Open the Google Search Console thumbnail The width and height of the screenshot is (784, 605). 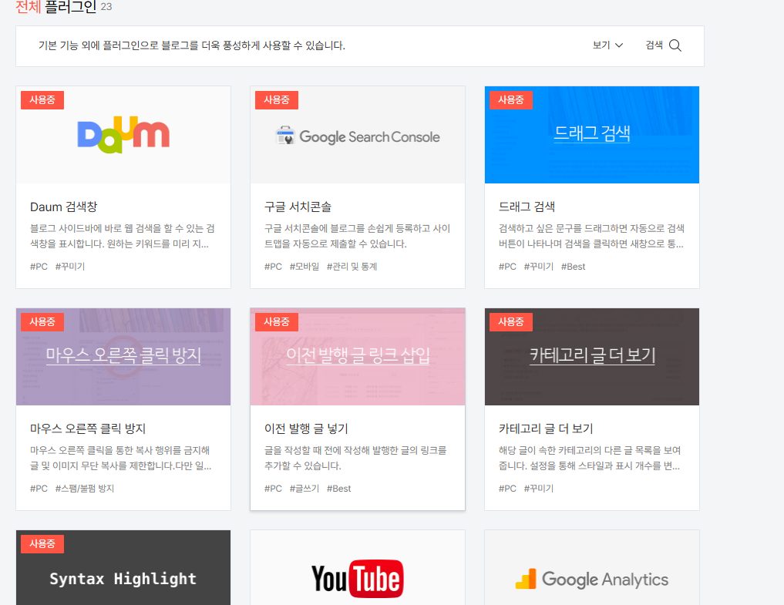click(358, 135)
